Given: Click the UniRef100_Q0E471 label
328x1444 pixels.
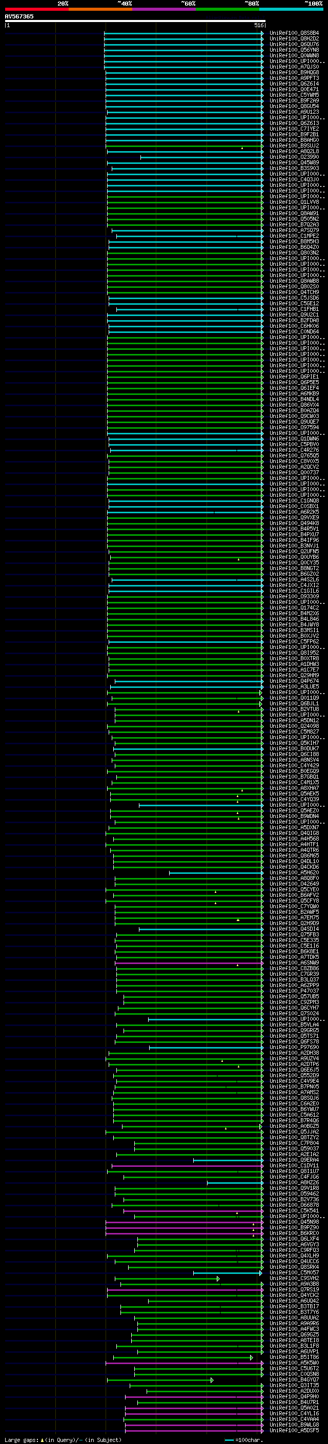Looking at the screenshot, I should tap(294, 89).
